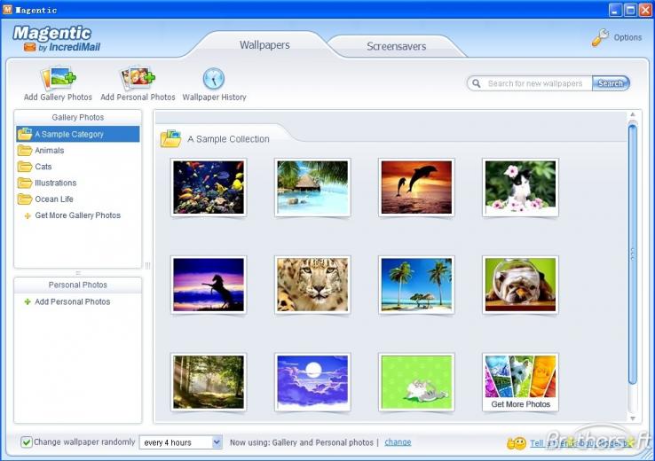The height and width of the screenshot is (461, 655).
Task: Toggle Change wallpaper randomly checkbox
Action: [x=27, y=441]
